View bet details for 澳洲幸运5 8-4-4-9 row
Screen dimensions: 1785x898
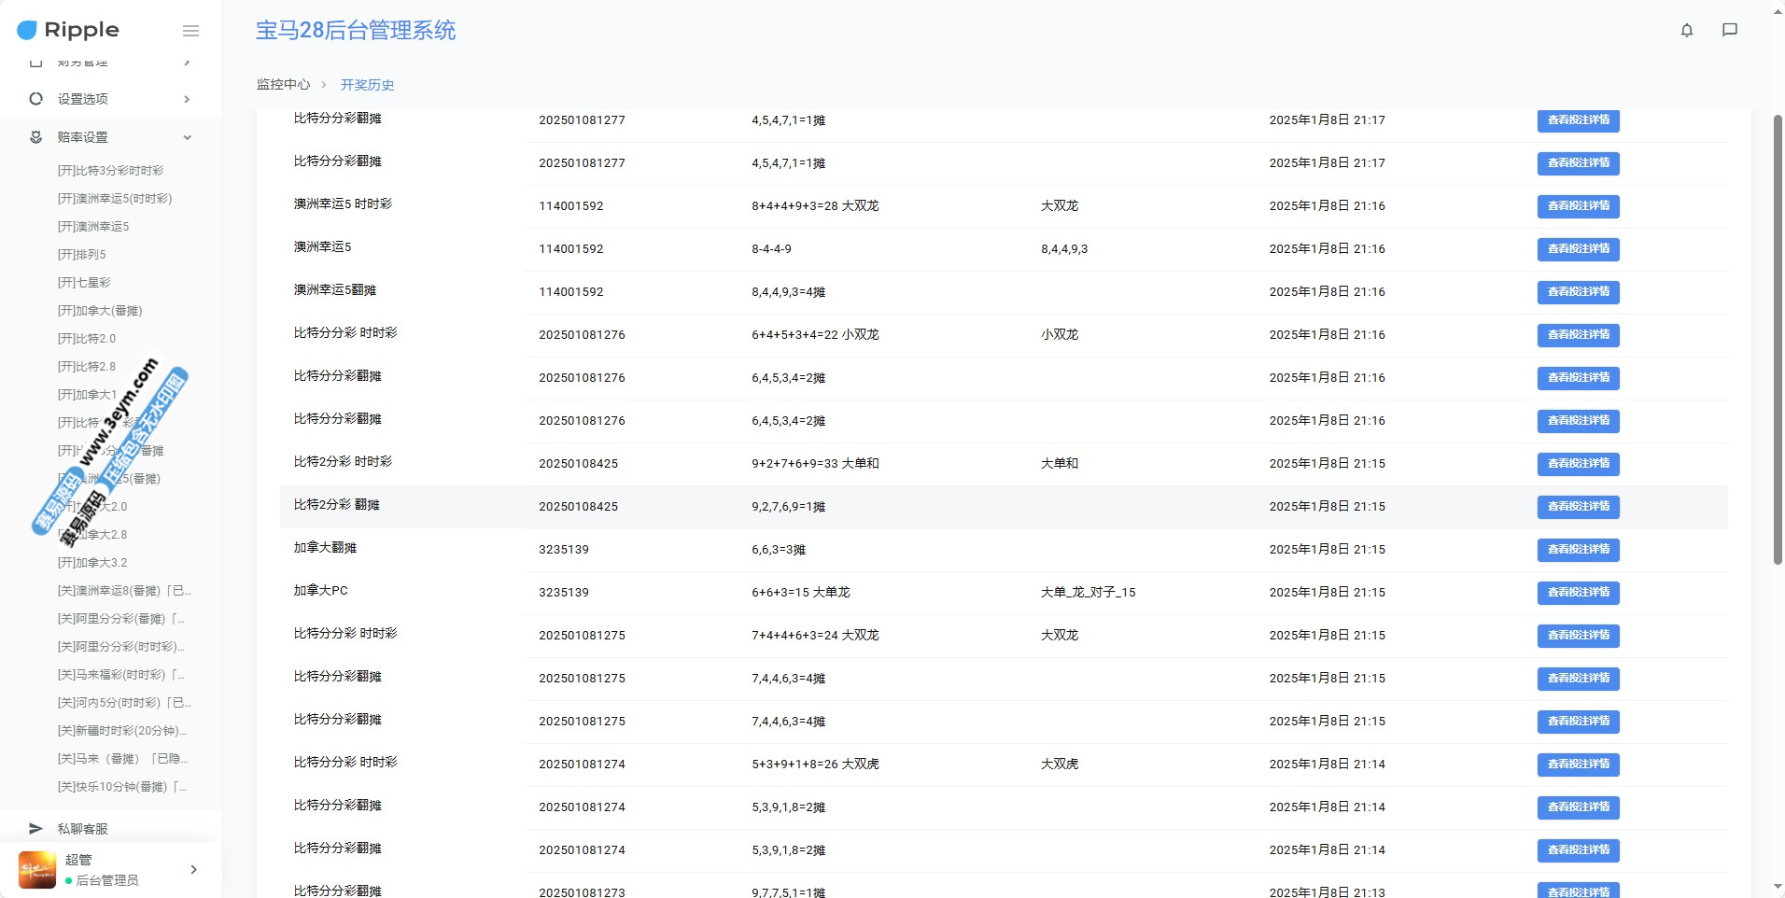pos(1578,249)
